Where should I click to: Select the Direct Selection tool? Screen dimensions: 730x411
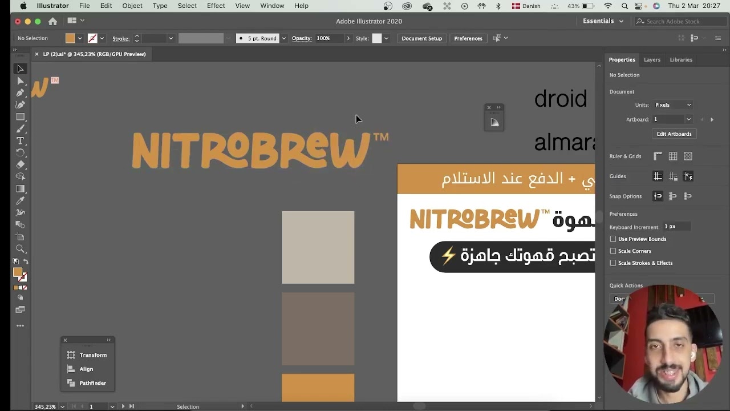pos(20,81)
